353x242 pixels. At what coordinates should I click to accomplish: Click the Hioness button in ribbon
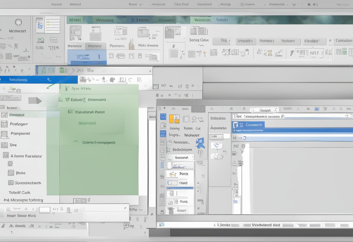[x=266, y=41]
